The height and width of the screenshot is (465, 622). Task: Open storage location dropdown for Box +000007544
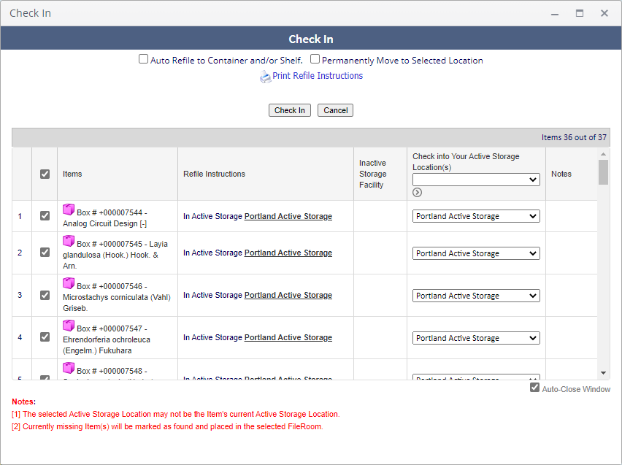tap(476, 216)
